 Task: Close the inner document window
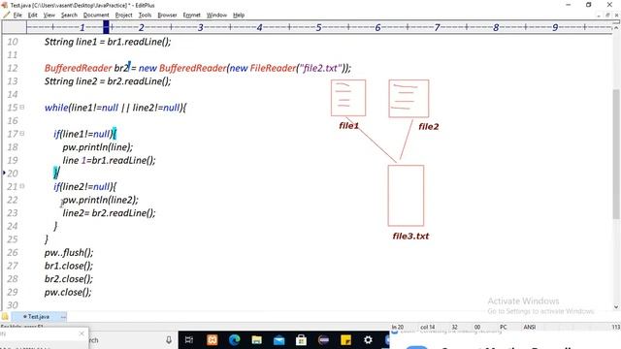point(616,16)
